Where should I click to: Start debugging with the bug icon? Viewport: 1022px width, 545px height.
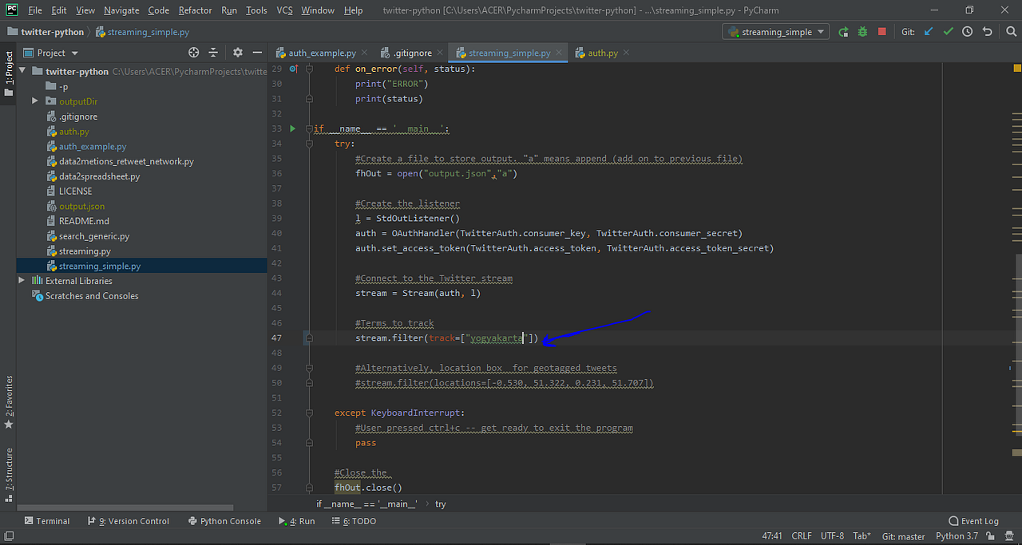pyautogui.click(x=862, y=31)
